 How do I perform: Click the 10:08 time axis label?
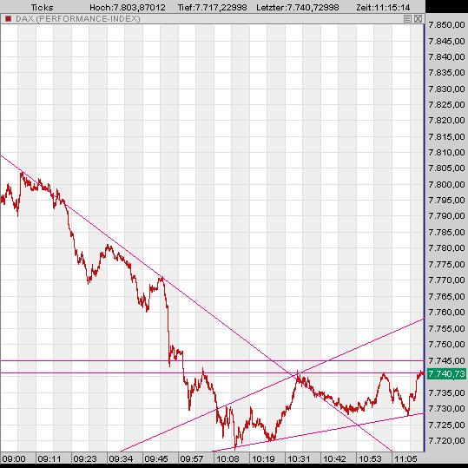coord(227,458)
